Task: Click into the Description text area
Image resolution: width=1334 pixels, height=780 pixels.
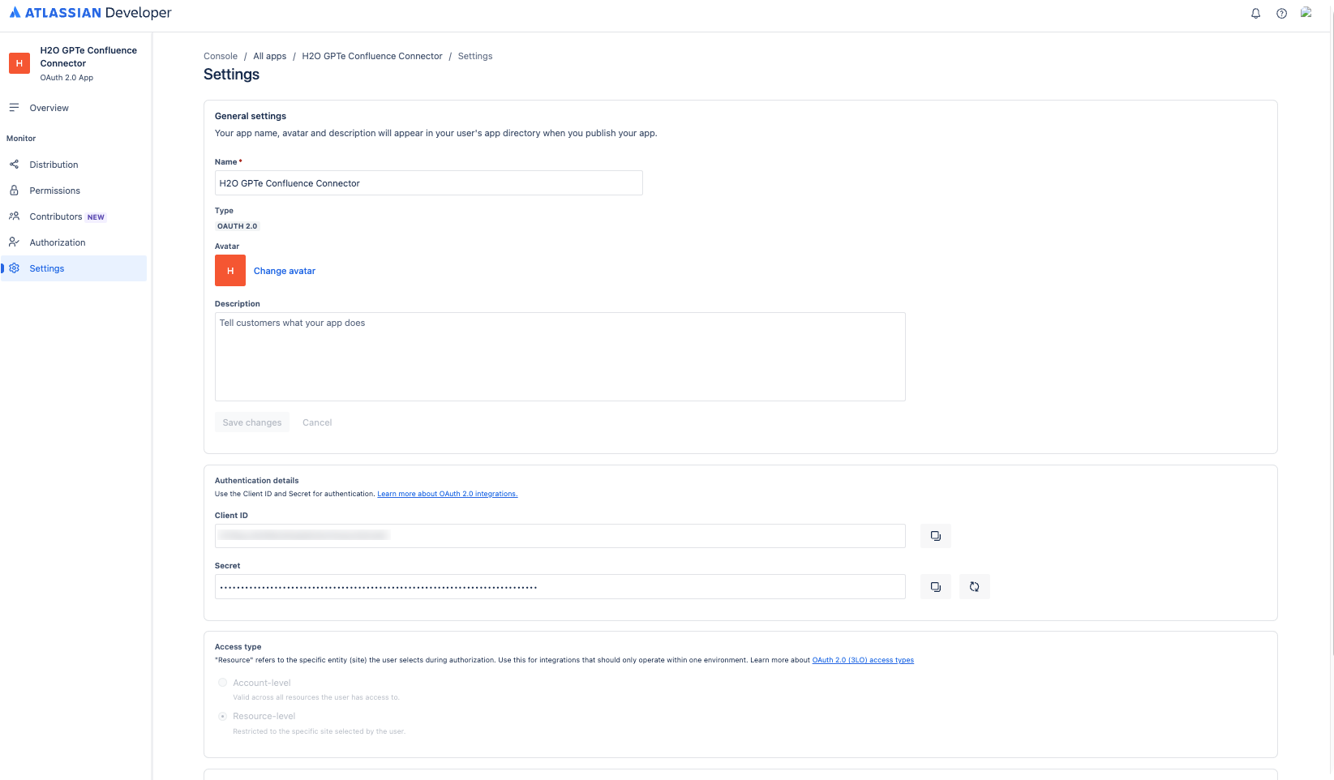Action: [560, 357]
